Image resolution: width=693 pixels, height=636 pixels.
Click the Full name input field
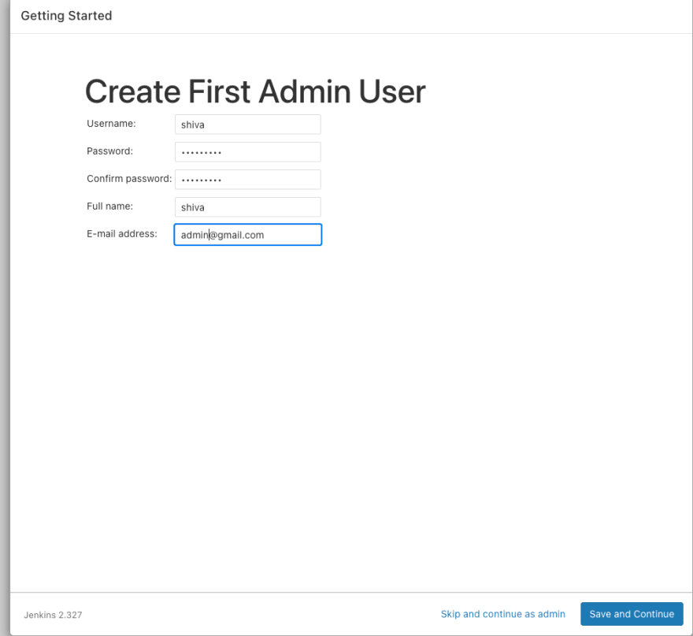click(x=247, y=207)
